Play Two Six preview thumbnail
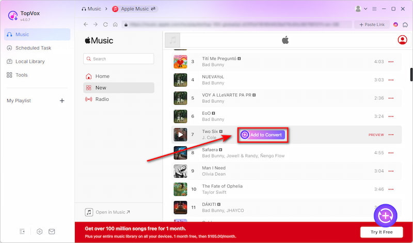Viewport: 413px width, 243px height. (180, 135)
